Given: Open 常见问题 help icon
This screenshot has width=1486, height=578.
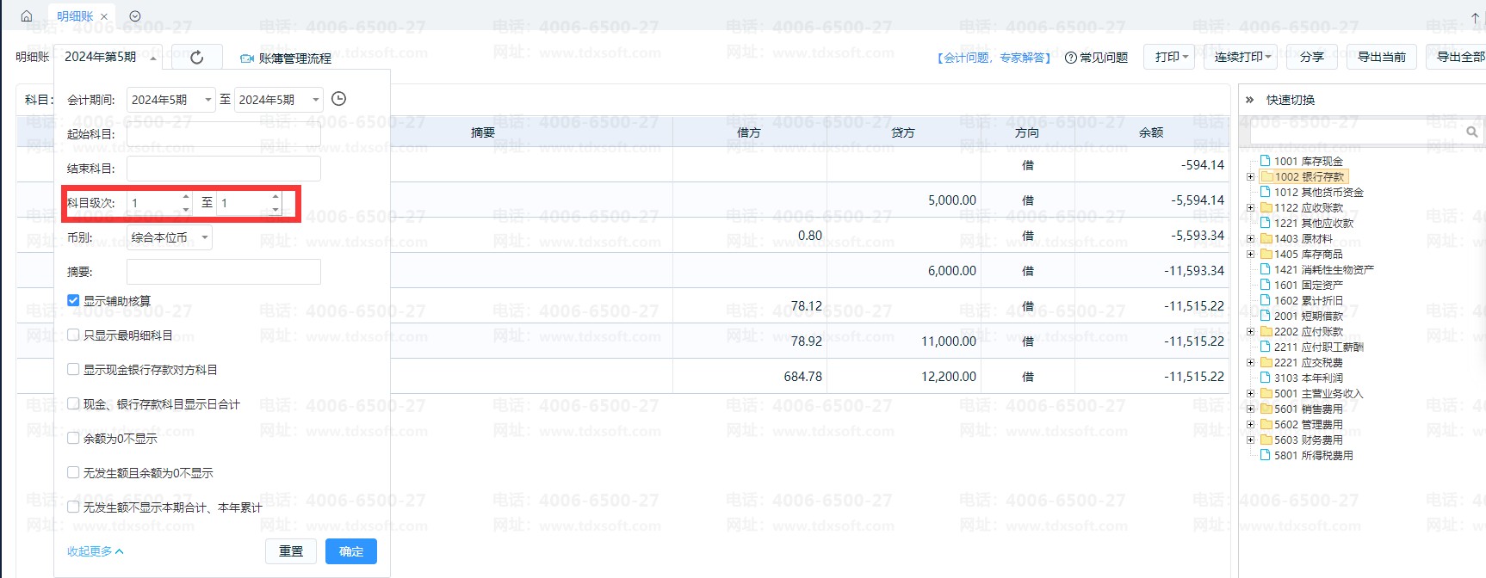Looking at the screenshot, I should [x=1071, y=58].
